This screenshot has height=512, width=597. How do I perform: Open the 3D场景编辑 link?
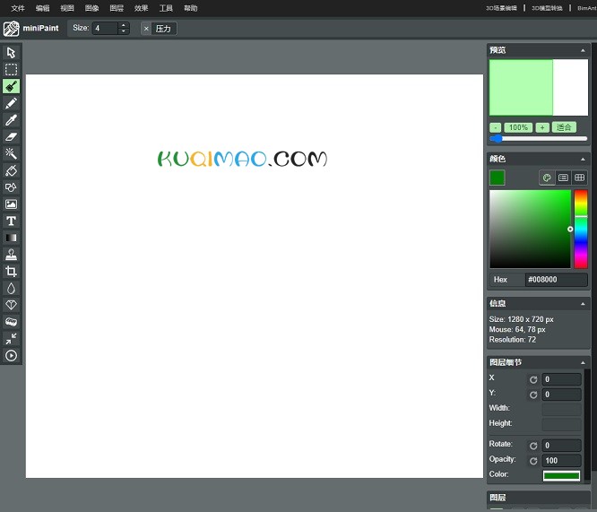[501, 8]
